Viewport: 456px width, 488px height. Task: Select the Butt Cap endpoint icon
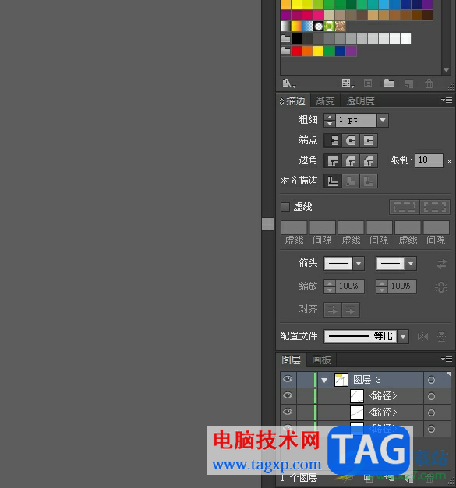[x=333, y=140]
